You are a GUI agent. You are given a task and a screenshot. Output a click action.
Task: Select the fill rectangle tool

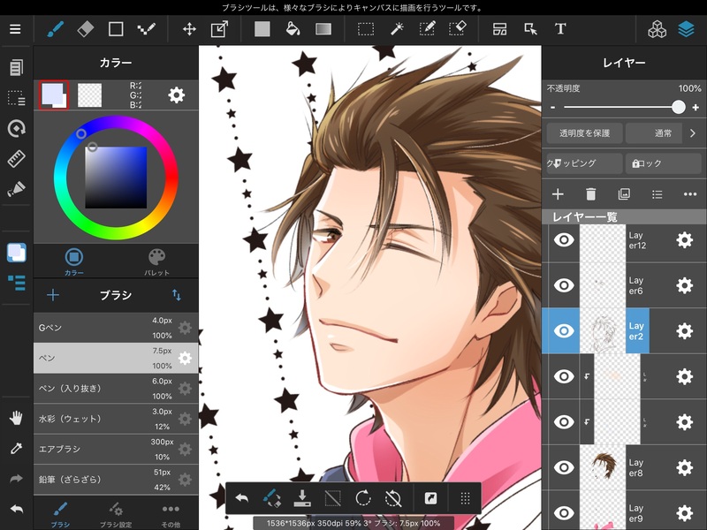tap(262, 29)
